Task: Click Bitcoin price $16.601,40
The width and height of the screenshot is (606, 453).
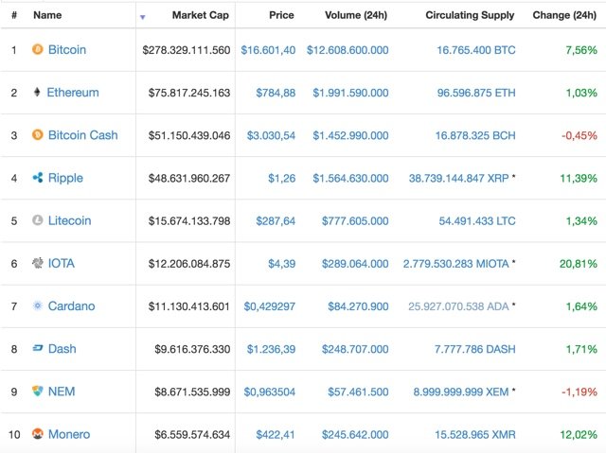Action: tap(268, 50)
